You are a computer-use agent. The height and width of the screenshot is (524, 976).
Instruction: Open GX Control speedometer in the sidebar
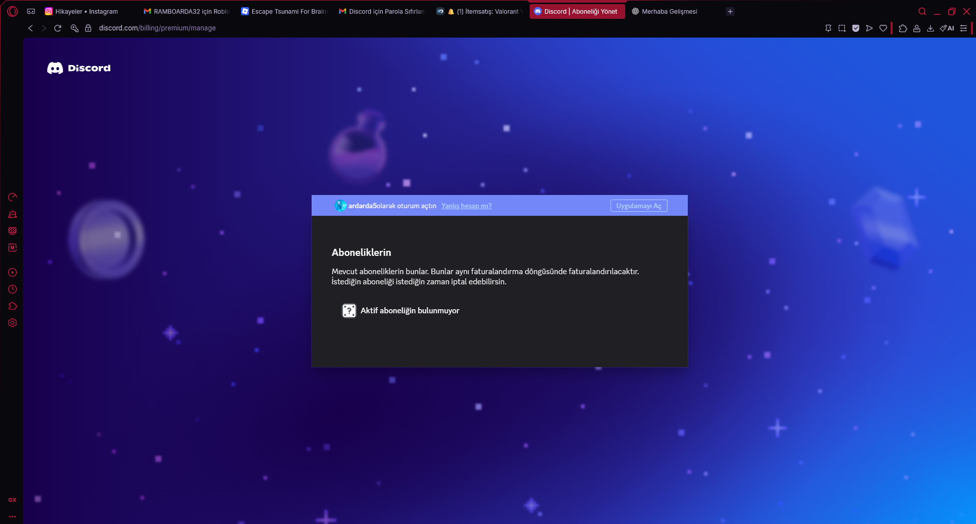[x=13, y=197]
